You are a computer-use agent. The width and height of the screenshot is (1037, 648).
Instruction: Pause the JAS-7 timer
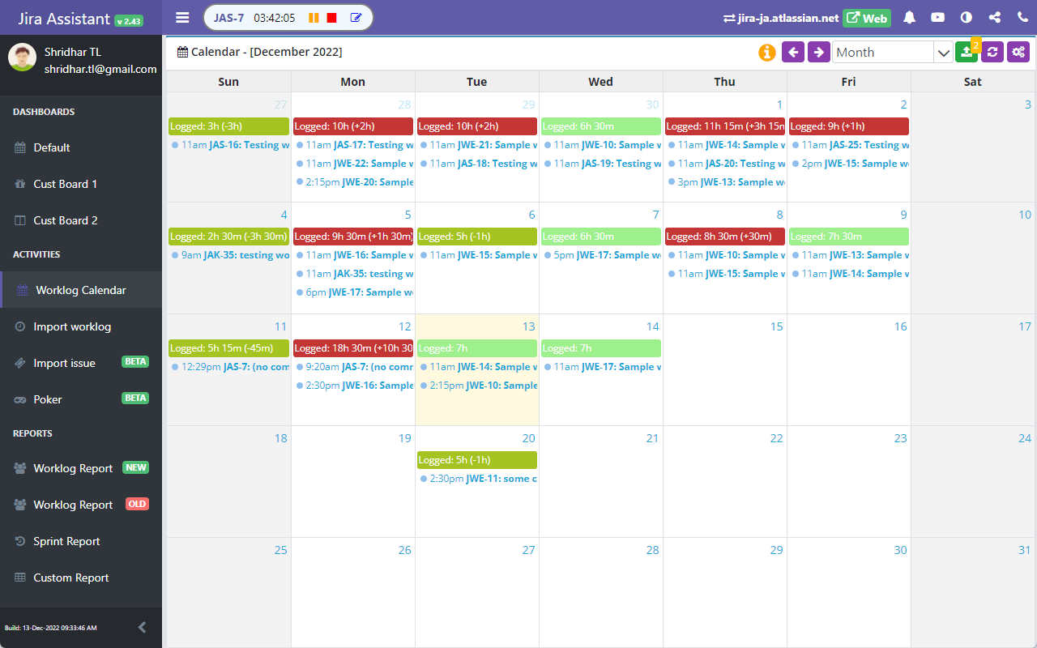point(314,18)
